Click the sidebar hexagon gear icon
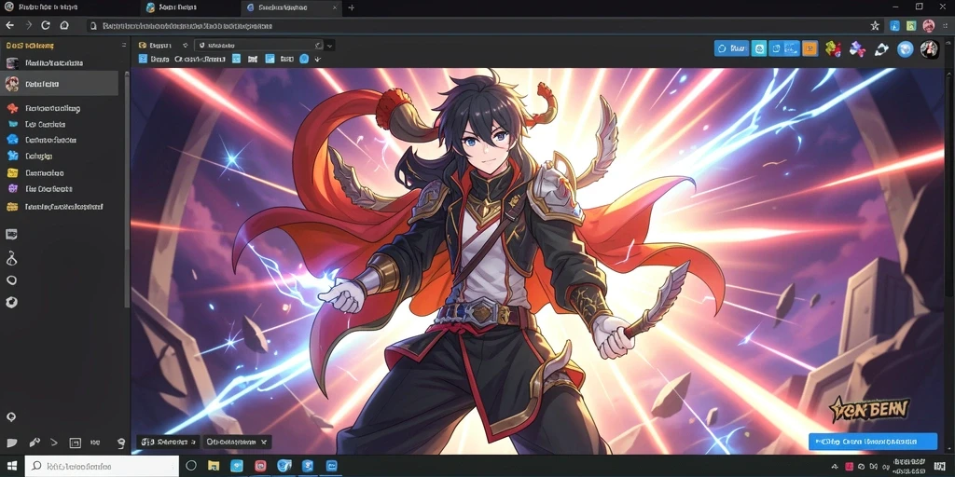 (11, 302)
